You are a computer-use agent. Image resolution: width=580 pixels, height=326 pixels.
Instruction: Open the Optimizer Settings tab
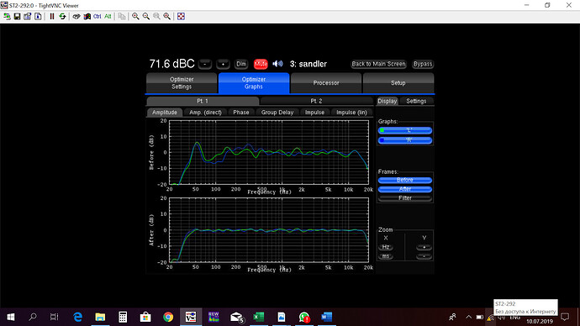pos(182,83)
